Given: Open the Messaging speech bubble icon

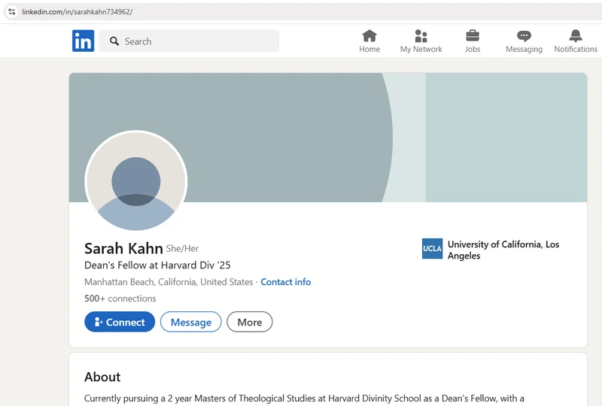Looking at the screenshot, I should [524, 36].
